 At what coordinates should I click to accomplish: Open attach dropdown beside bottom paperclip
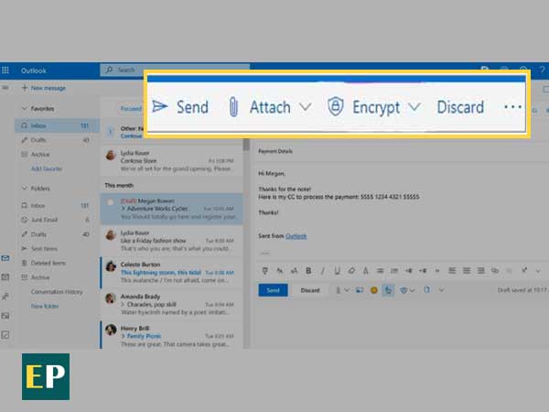click(x=347, y=290)
